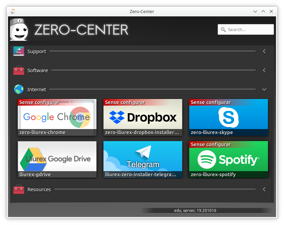Click Sense configurar badge on Skype
This screenshot has height=225, width=284.
click(211, 102)
